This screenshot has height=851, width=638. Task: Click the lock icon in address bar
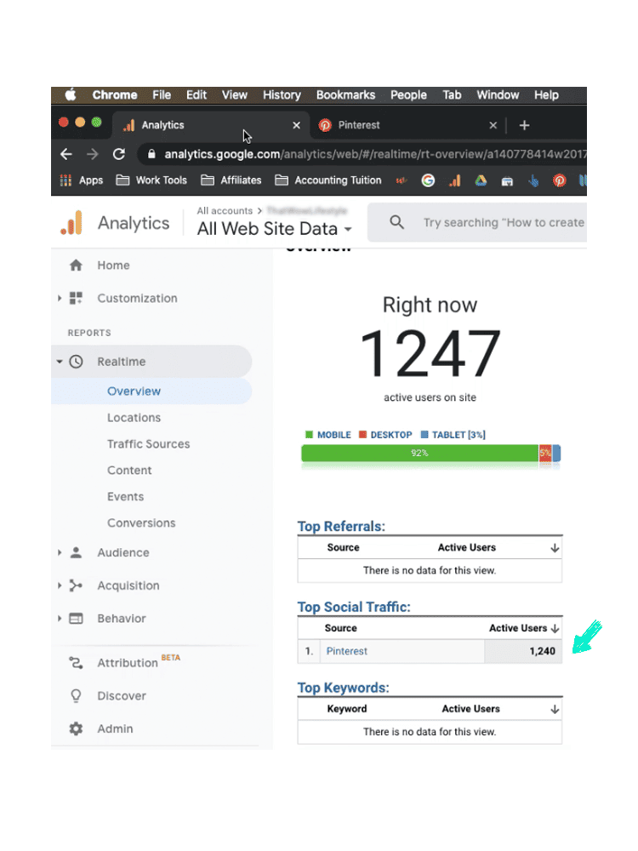click(x=152, y=154)
